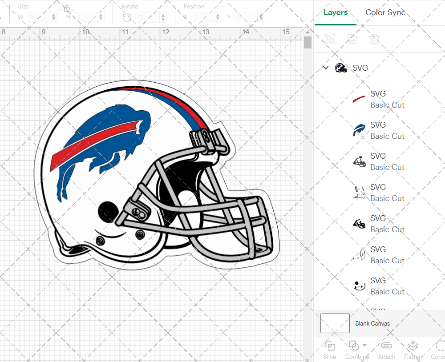Click the Blank Canvas label
This screenshot has height=362, width=445.
(x=372, y=323)
